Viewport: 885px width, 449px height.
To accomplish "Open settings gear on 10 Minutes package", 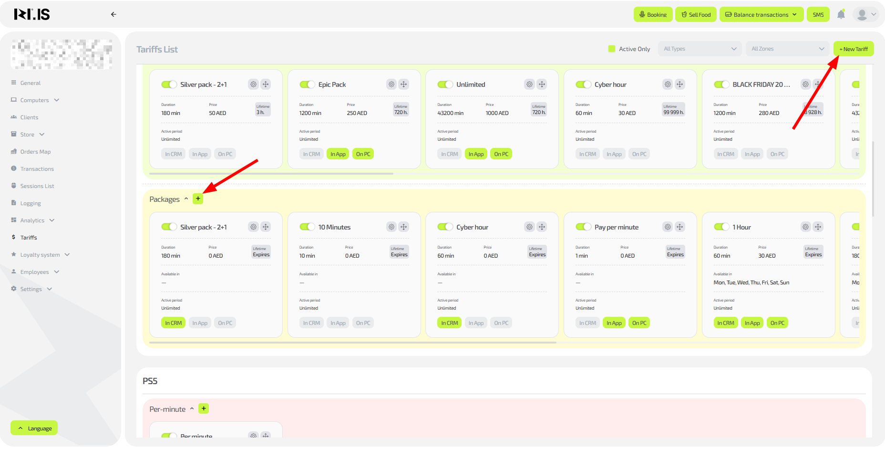I will tap(391, 227).
